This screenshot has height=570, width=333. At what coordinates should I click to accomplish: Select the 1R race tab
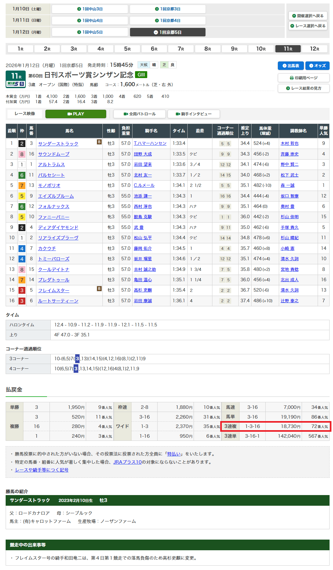click(x=20, y=49)
